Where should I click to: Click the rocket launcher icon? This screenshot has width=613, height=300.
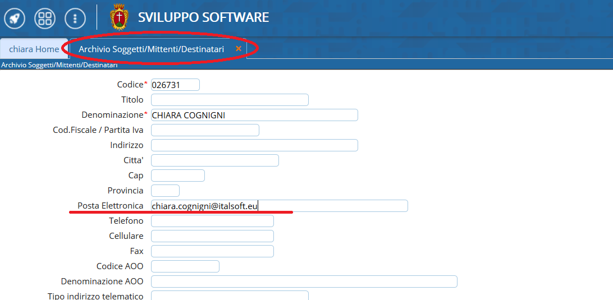point(14,18)
